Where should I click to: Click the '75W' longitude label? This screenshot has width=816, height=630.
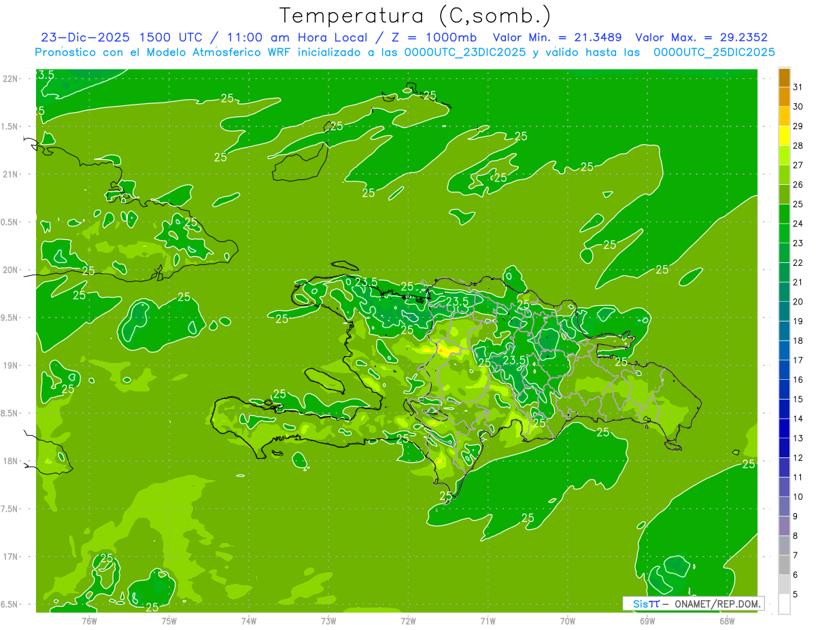tap(169, 620)
